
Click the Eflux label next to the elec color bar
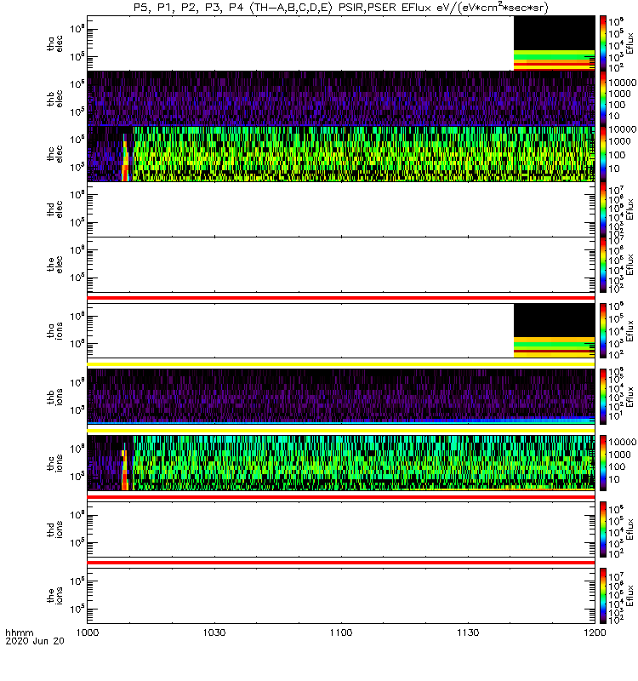pos(629,265)
